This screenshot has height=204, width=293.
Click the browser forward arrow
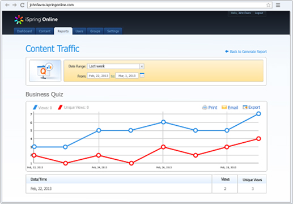tap(15, 5)
